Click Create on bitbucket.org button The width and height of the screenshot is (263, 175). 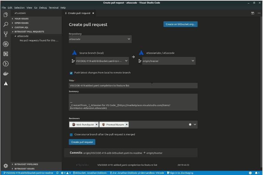[181, 24]
